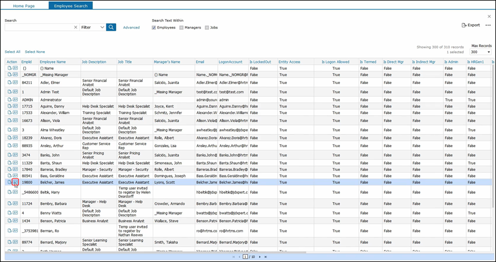Viewport: 496px width, 262px height.
Task: Uncheck the Employees checkbox
Action: click(154, 27)
